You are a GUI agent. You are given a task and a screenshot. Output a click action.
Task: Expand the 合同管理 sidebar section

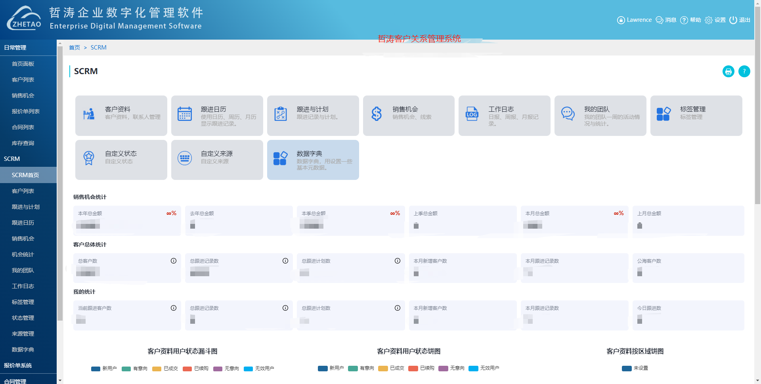tap(29, 380)
